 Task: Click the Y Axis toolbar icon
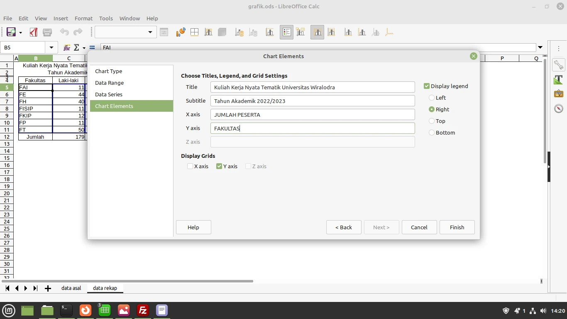[x=362, y=32]
